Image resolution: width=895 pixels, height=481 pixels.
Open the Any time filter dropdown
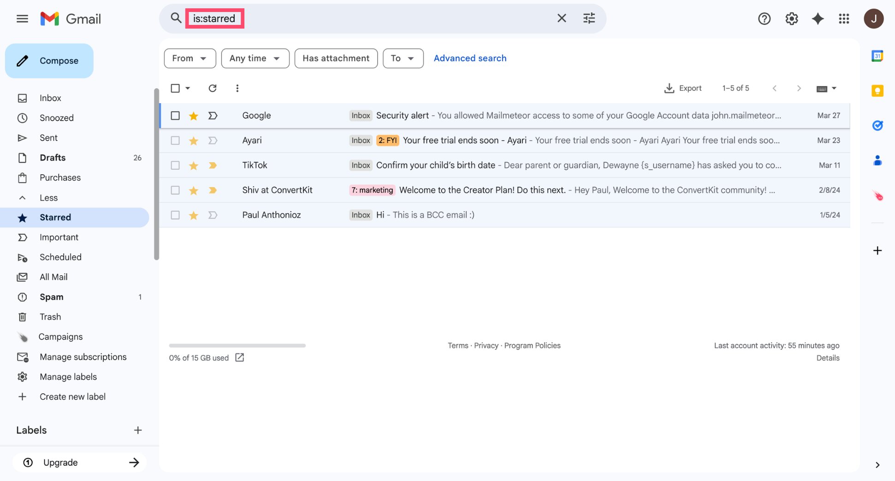pyautogui.click(x=255, y=58)
